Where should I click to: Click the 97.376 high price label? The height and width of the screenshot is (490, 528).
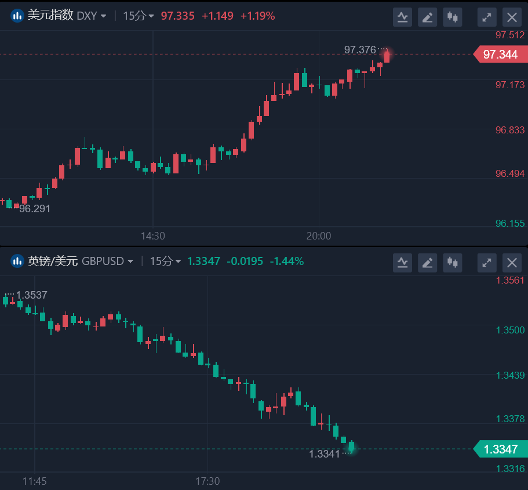[x=360, y=50]
